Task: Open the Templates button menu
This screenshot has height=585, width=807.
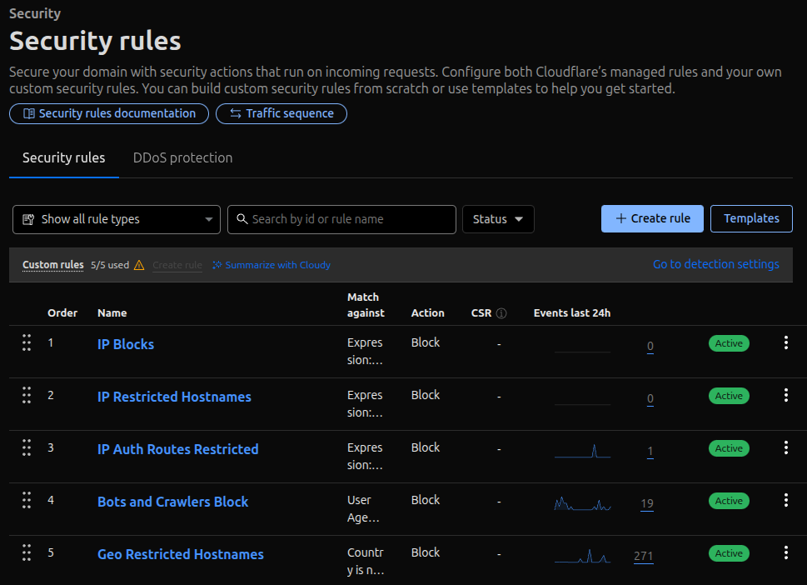Action: (x=751, y=218)
